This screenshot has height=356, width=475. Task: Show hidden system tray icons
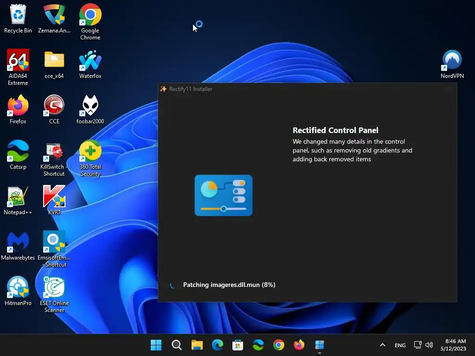click(383, 345)
